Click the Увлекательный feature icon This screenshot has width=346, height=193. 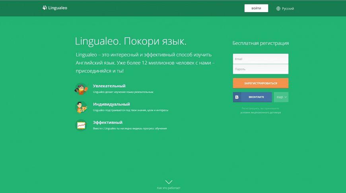pos(81,89)
